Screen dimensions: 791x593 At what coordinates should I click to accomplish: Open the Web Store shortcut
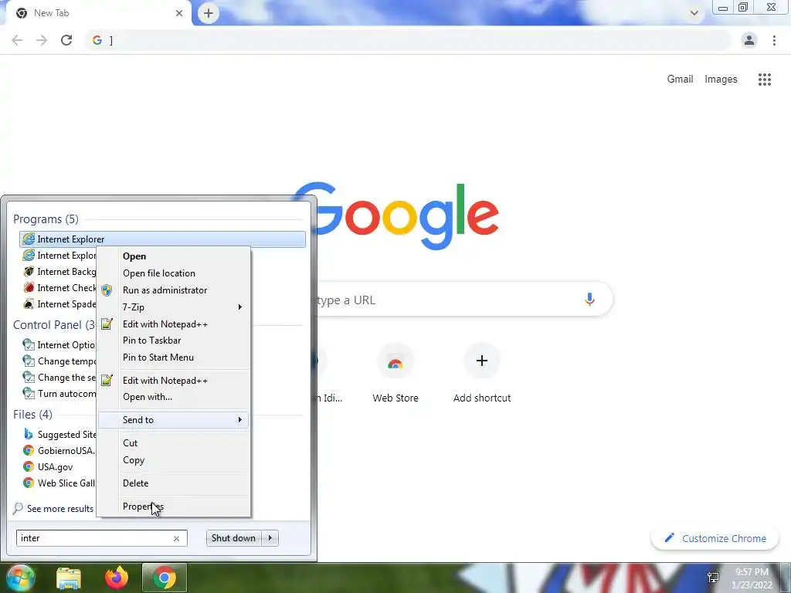point(395,373)
